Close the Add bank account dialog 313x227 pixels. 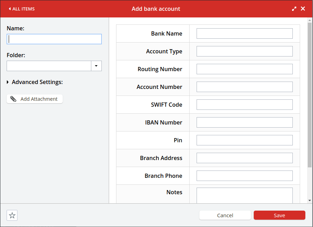coord(303,9)
